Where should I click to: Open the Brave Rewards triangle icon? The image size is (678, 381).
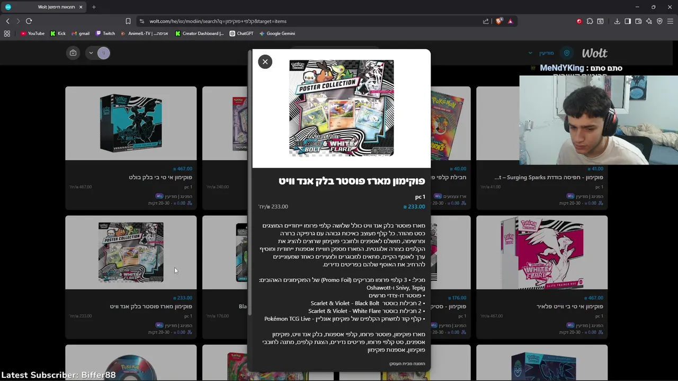click(510, 21)
